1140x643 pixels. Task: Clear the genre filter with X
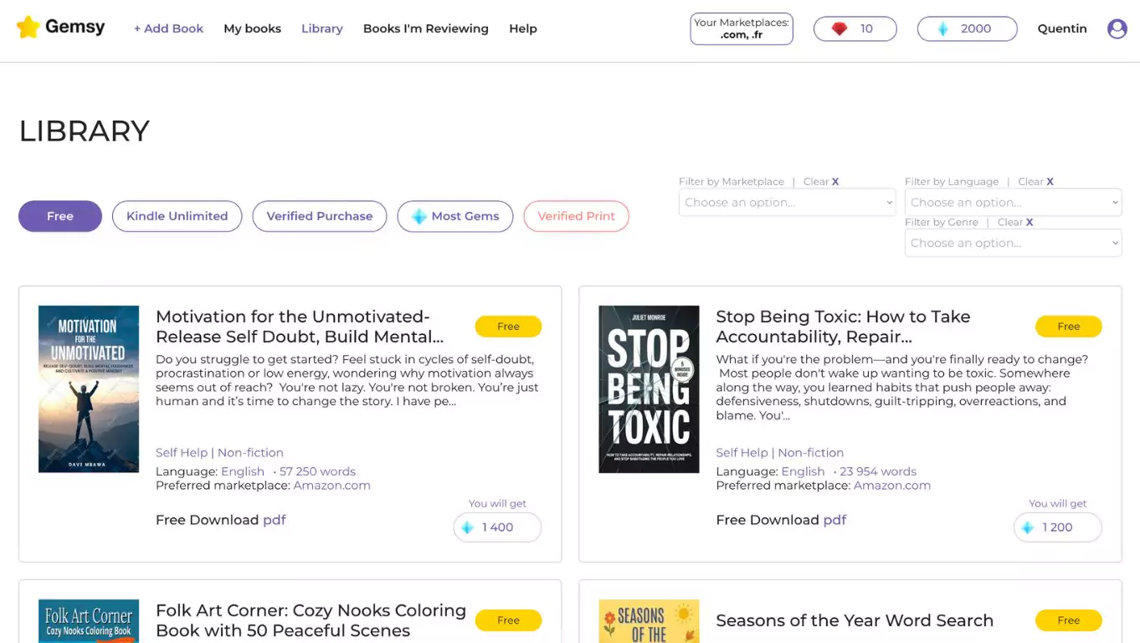(1030, 222)
